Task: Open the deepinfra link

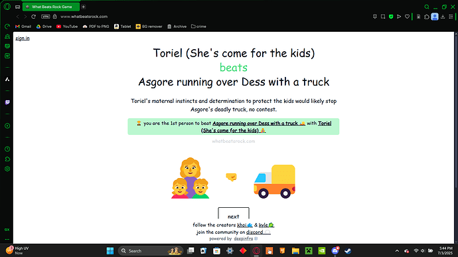Action: point(246,238)
